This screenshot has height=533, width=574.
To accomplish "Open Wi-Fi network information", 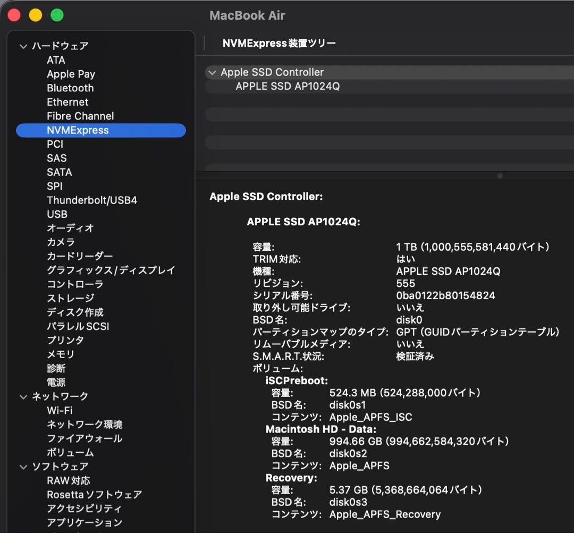I will [58, 410].
